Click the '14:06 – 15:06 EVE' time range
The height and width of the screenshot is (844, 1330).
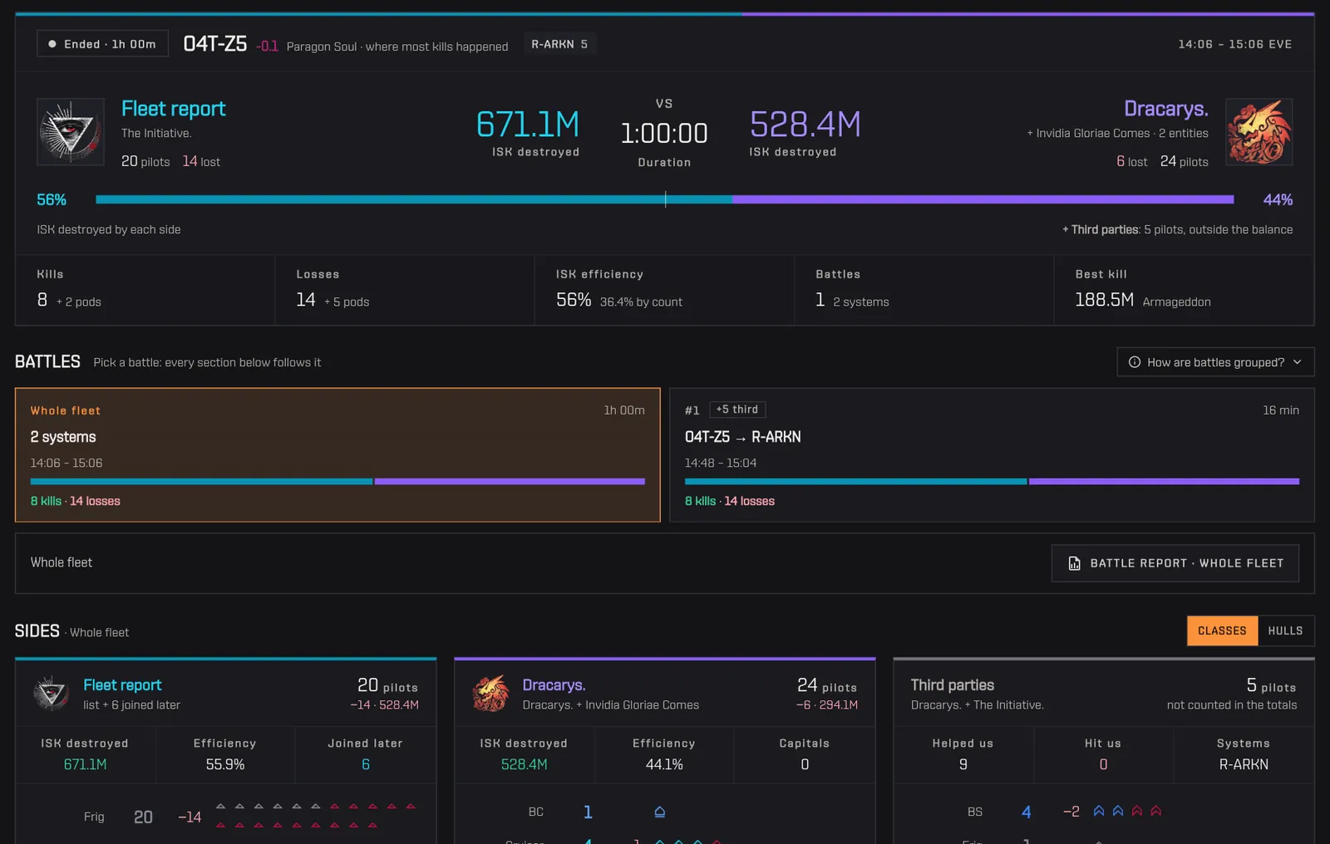pos(1235,44)
